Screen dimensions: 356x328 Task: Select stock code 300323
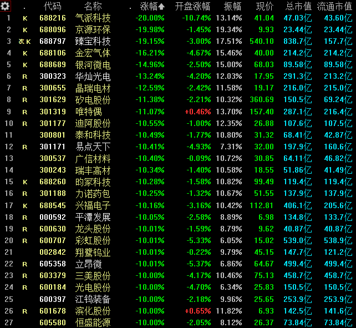(x=53, y=76)
